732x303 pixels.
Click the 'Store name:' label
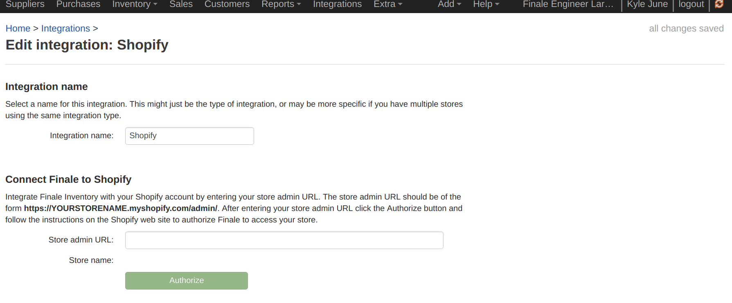coord(91,260)
